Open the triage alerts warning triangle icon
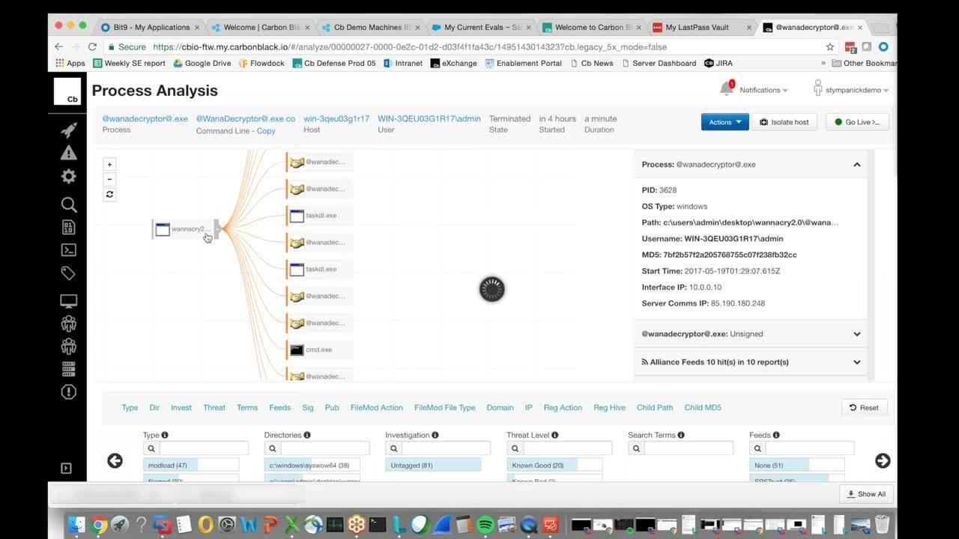 point(68,153)
